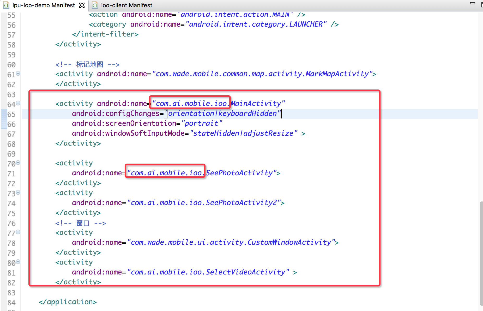Image resolution: width=483 pixels, height=311 pixels.
Task: Close the ipu-ioo-demo Manifest tab
Action: click(82, 5)
